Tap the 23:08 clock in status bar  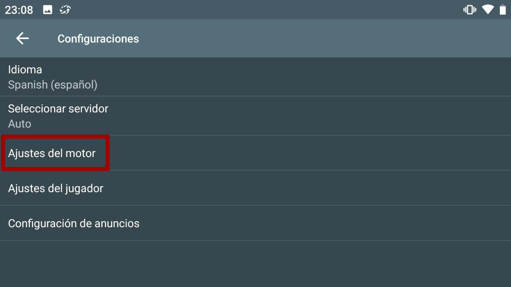pyautogui.click(x=19, y=10)
